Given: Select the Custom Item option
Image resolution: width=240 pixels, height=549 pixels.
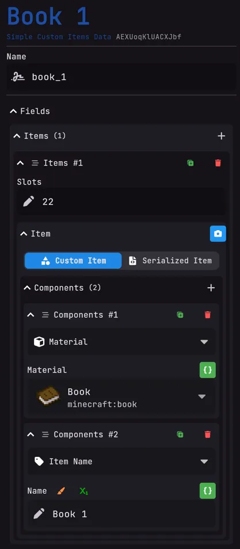Looking at the screenshot, I should [73, 261].
